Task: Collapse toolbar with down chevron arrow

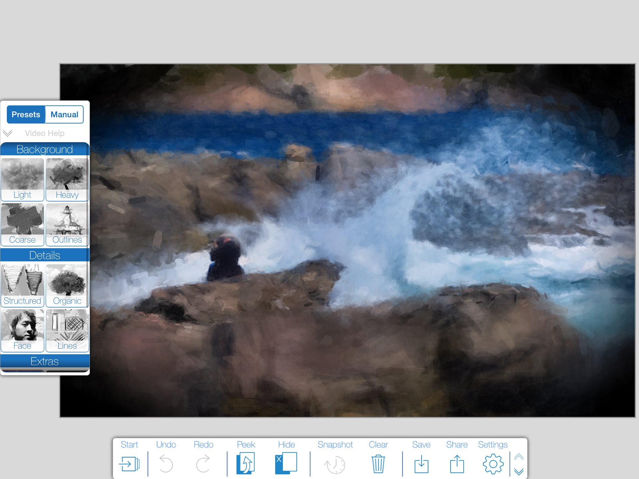Action: point(519,471)
